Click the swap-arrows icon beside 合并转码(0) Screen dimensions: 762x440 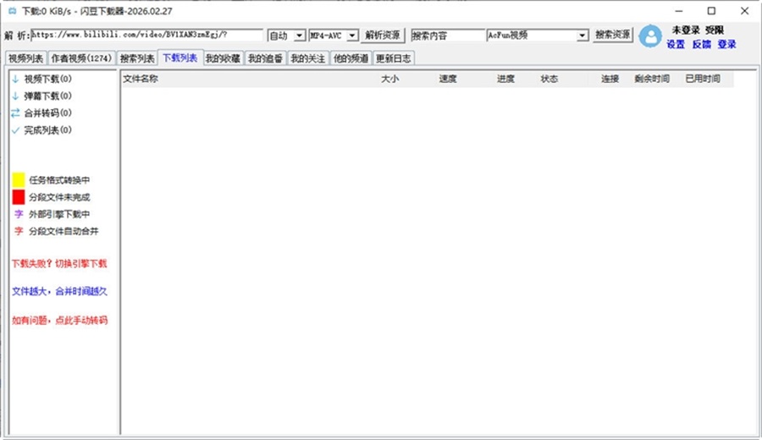click(x=15, y=113)
